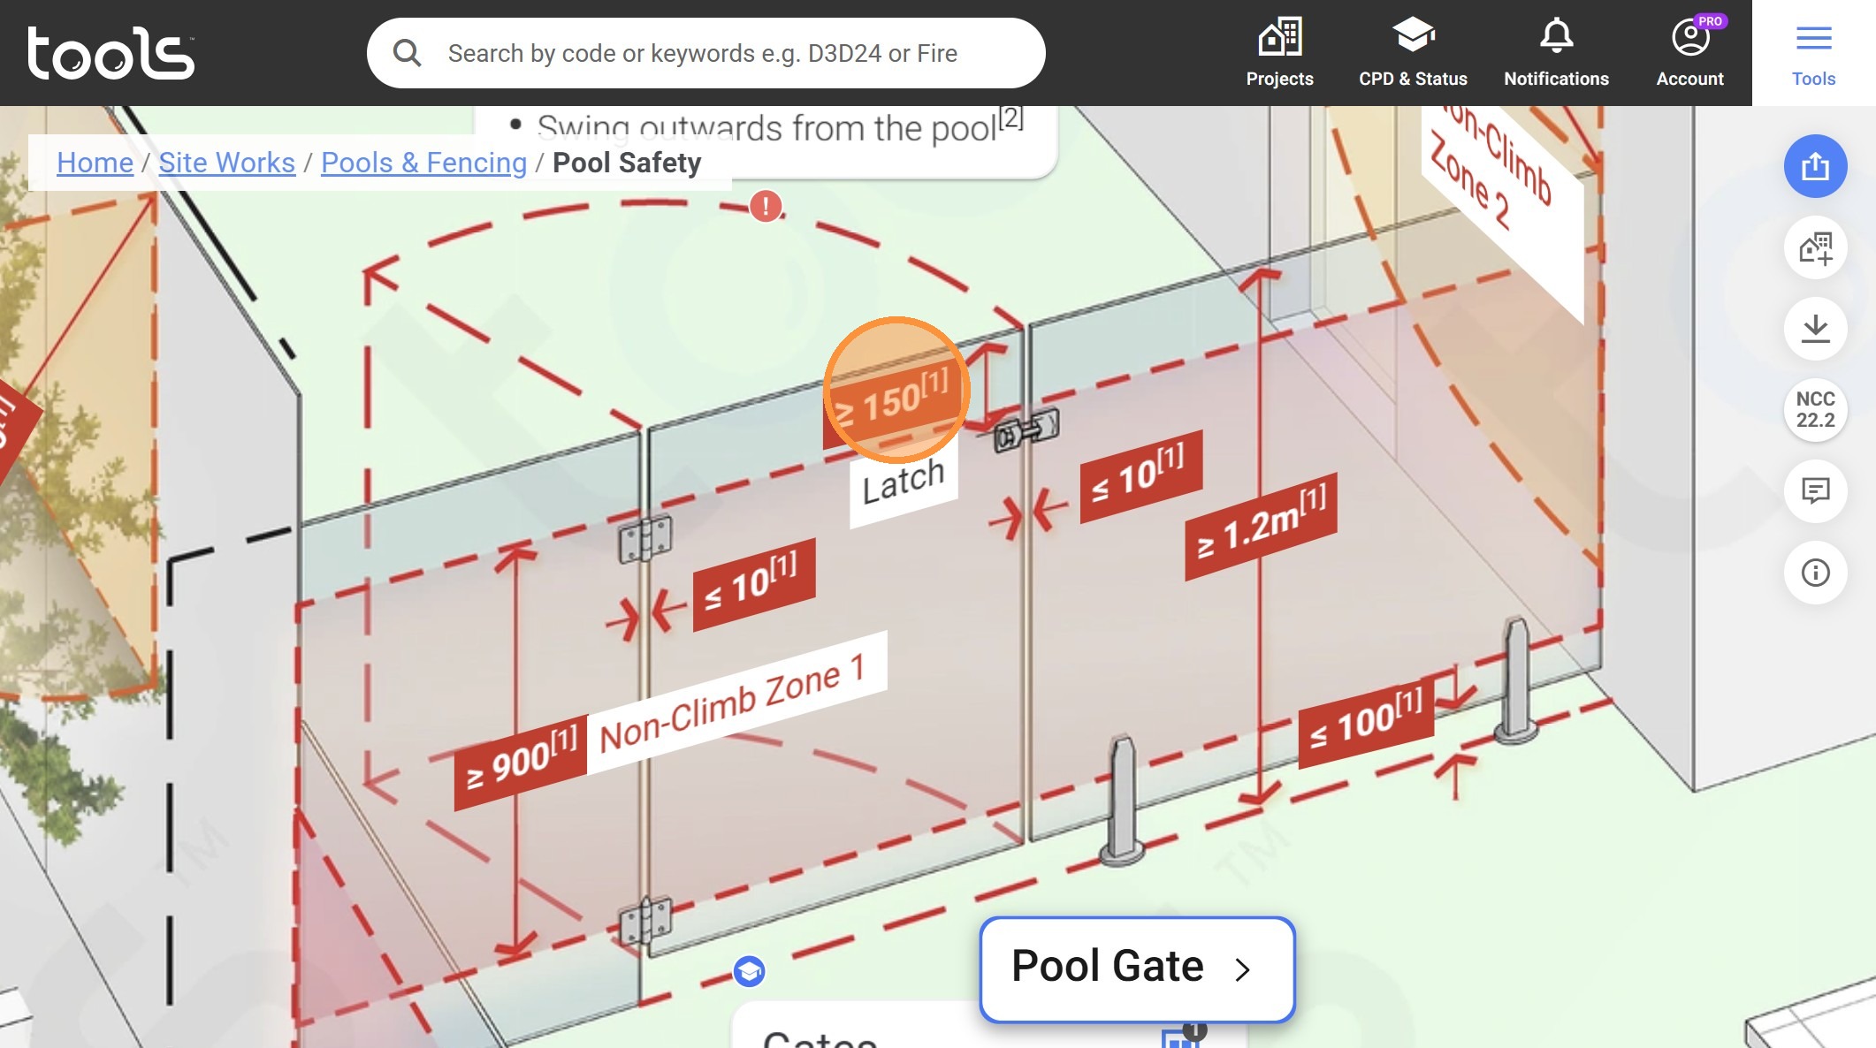Open the Notifications bell
Viewport: 1876px width, 1048px height.
(1556, 53)
